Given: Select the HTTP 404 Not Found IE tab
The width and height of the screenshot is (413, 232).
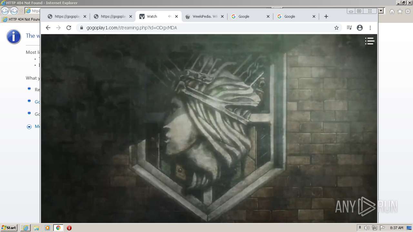Looking at the screenshot, I should click(x=21, y=19).
